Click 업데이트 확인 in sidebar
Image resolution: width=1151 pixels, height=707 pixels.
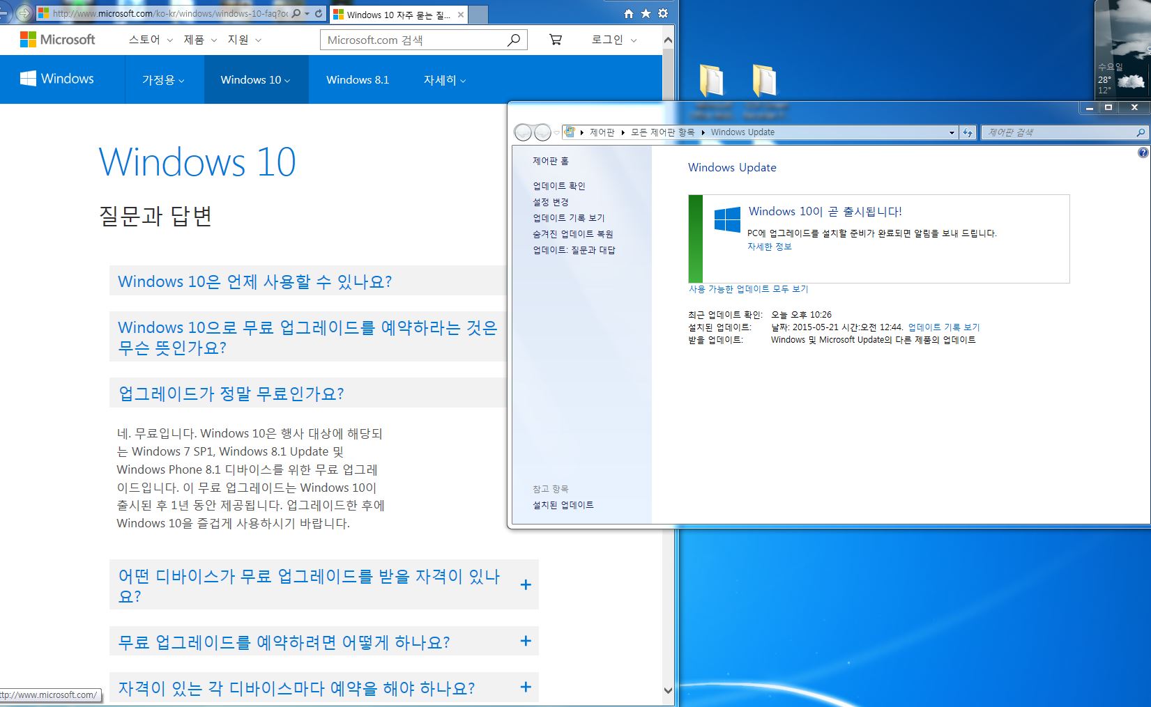tap(559, 186)
